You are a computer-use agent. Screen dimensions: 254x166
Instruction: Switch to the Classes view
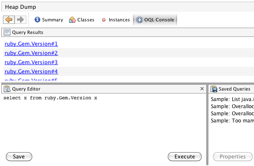pyautogui.click(x=82, y=20)
